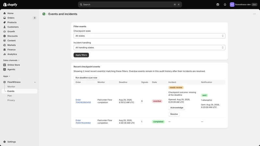
Task: Click the needs review badge
Action: click(176, 87)
